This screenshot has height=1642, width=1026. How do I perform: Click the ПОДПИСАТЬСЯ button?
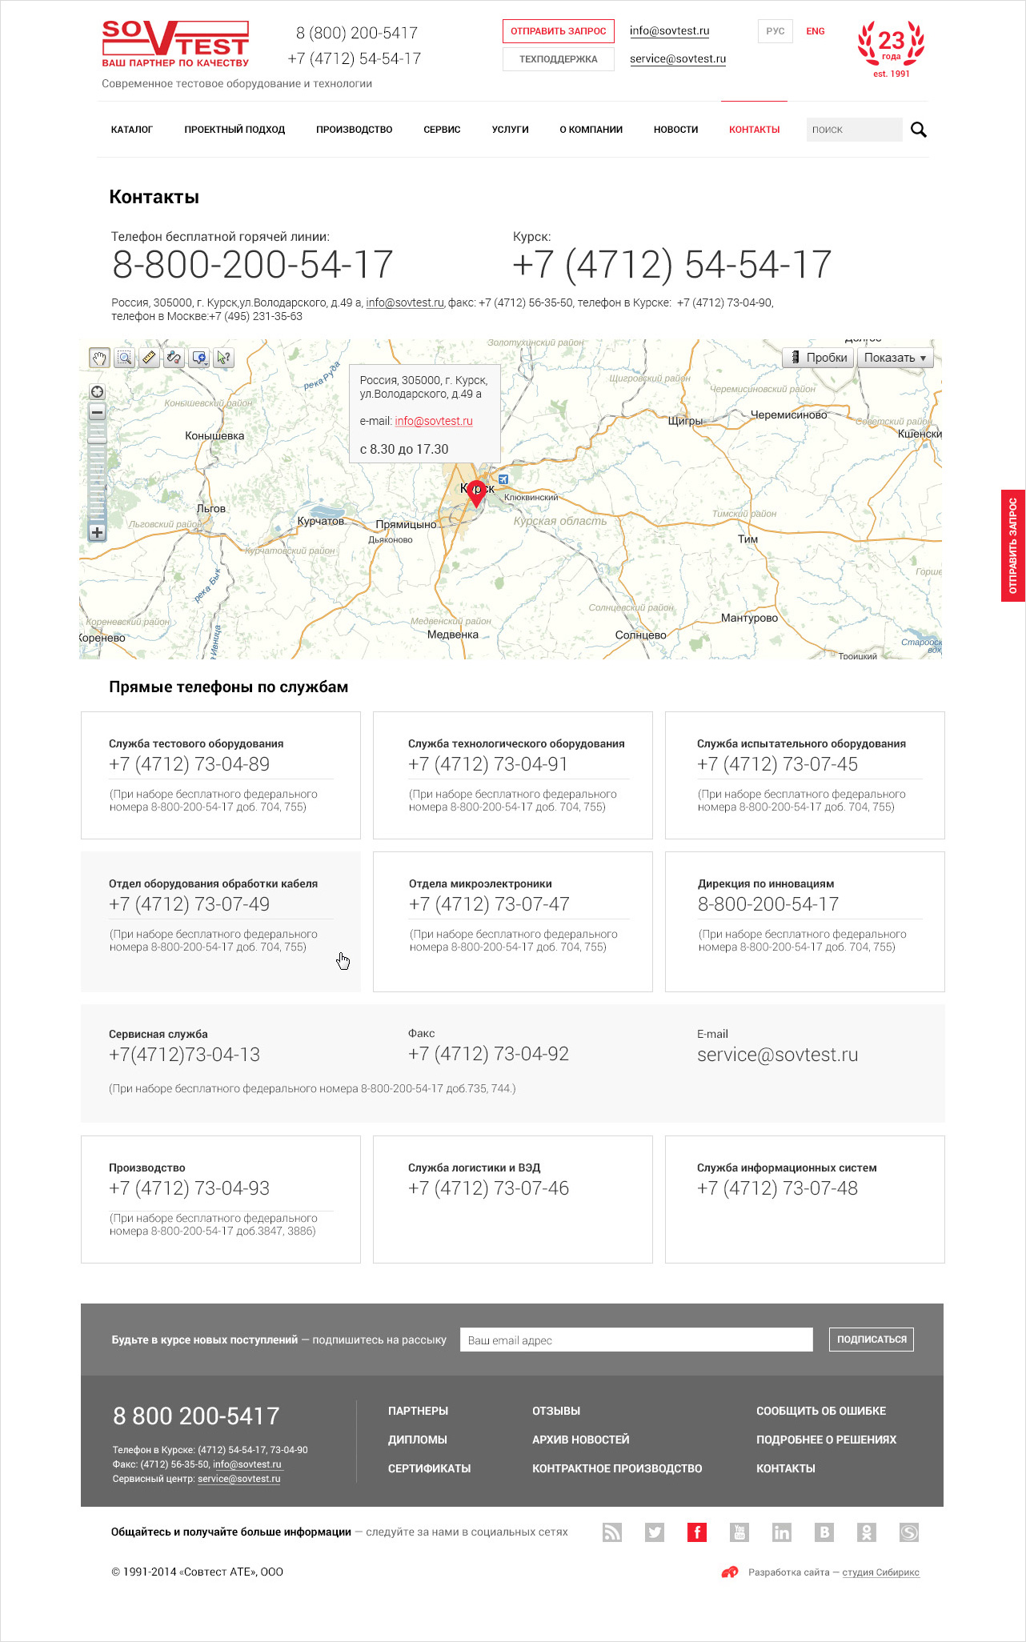click(872, 1340)
